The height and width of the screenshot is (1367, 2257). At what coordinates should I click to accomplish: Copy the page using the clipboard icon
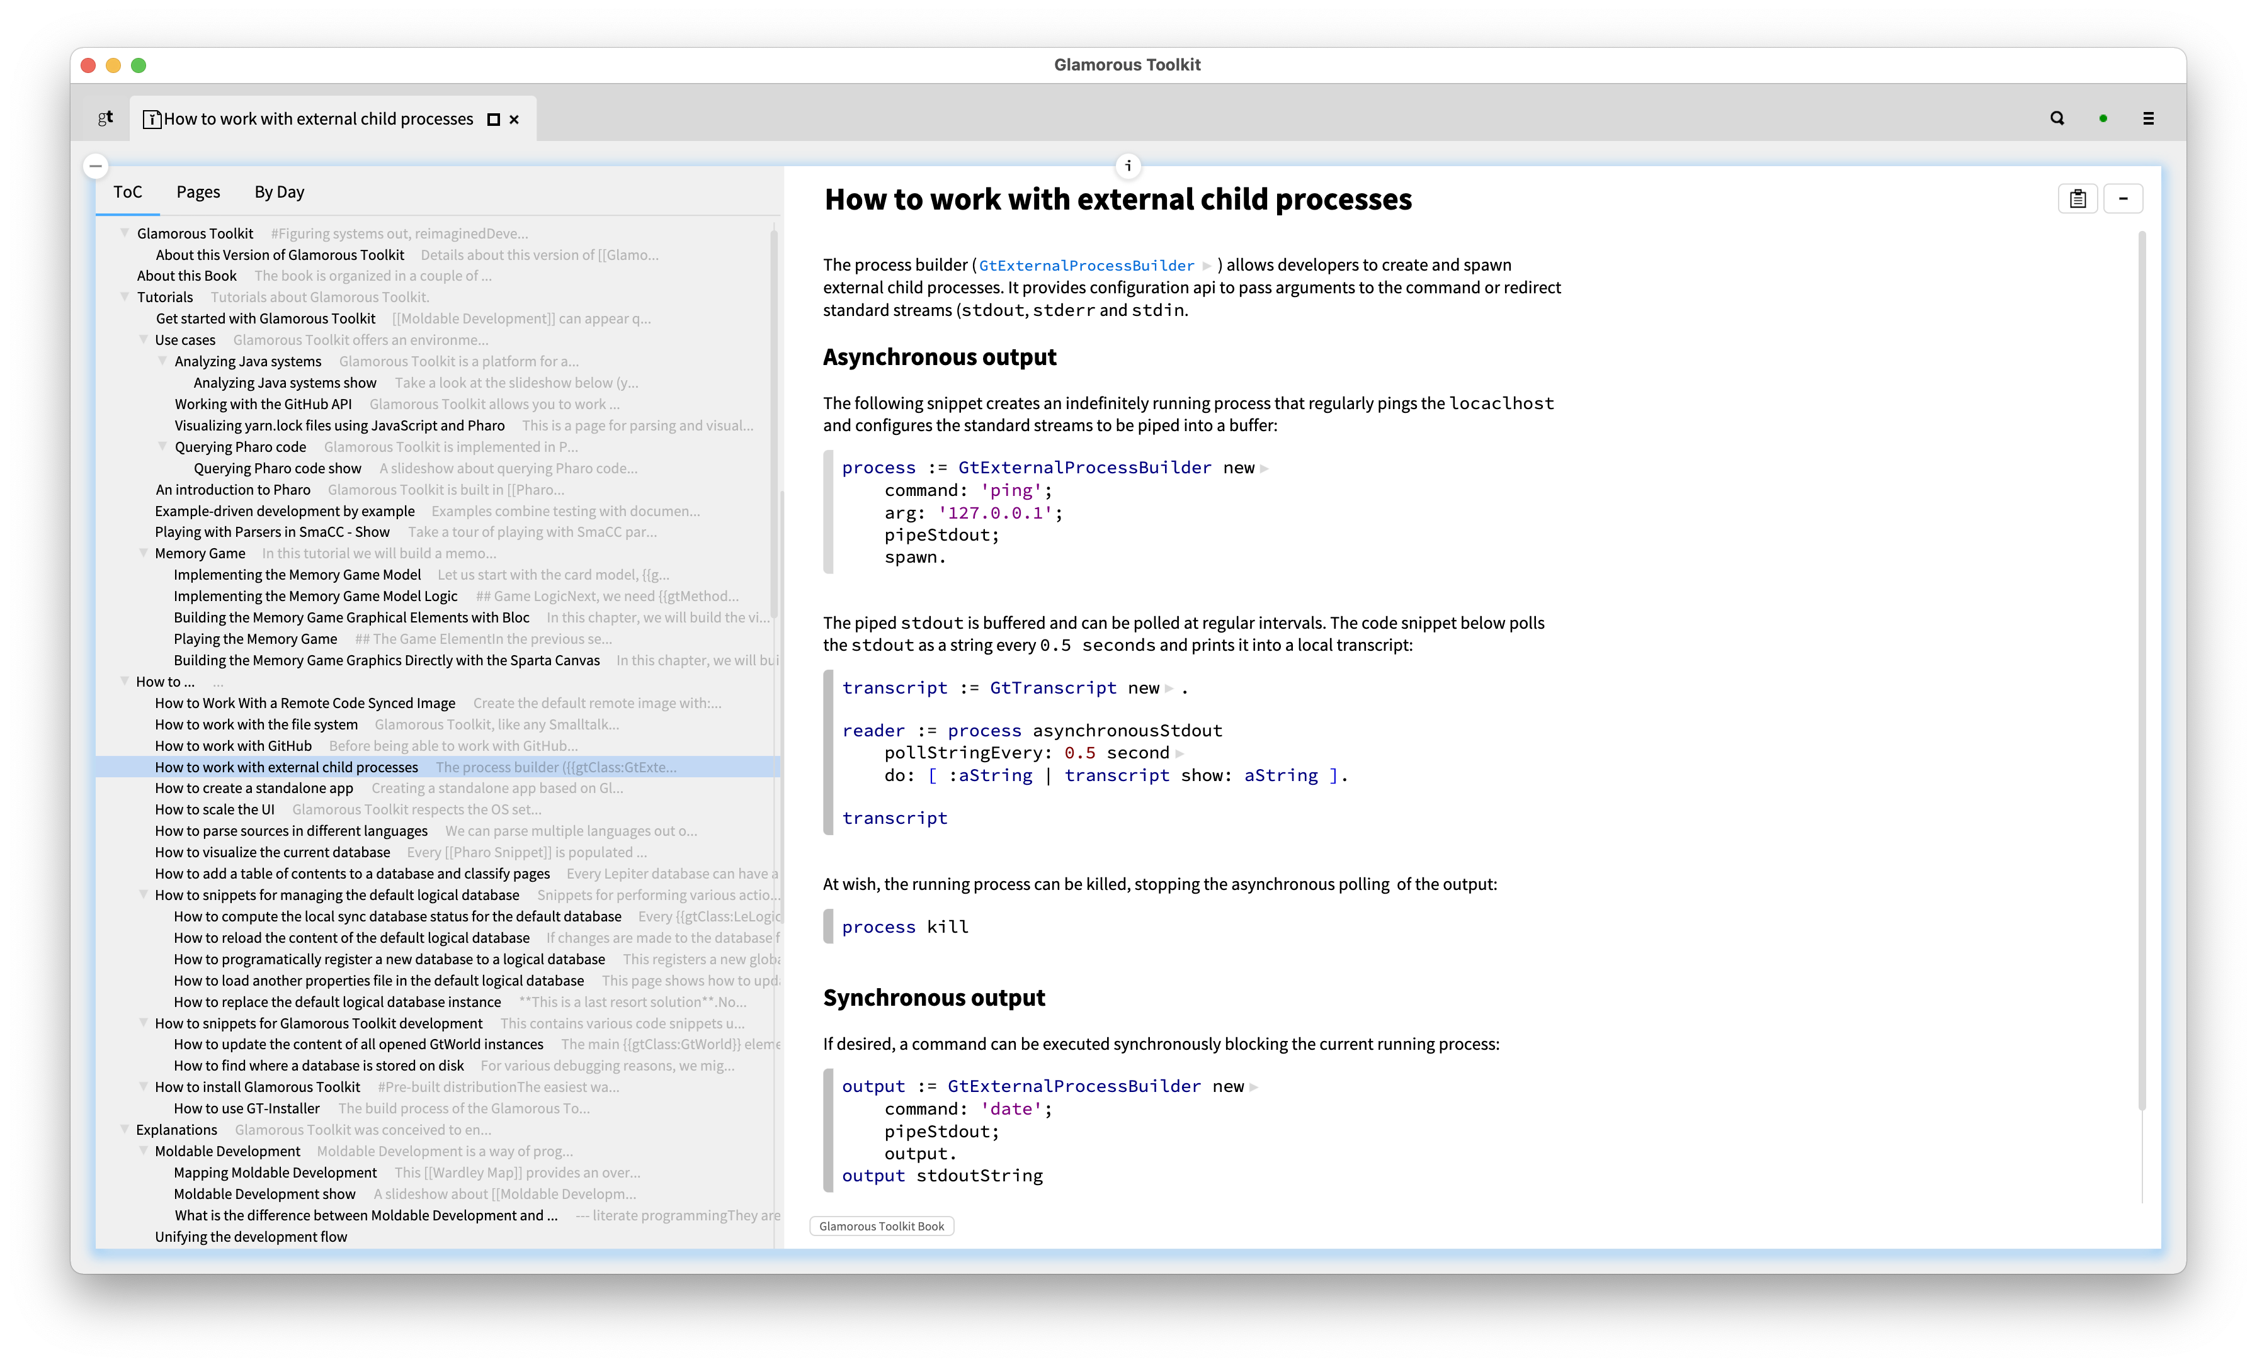click(x=2078, y=198)
